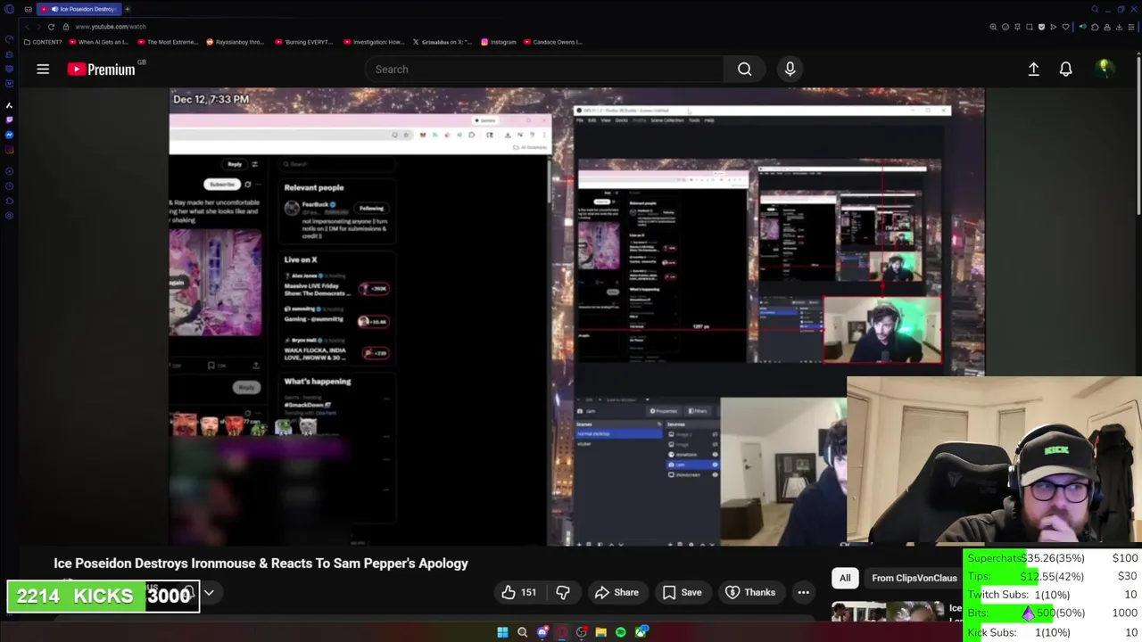
Task: Open Spotify from the taskbar
Action: (620, 632)
